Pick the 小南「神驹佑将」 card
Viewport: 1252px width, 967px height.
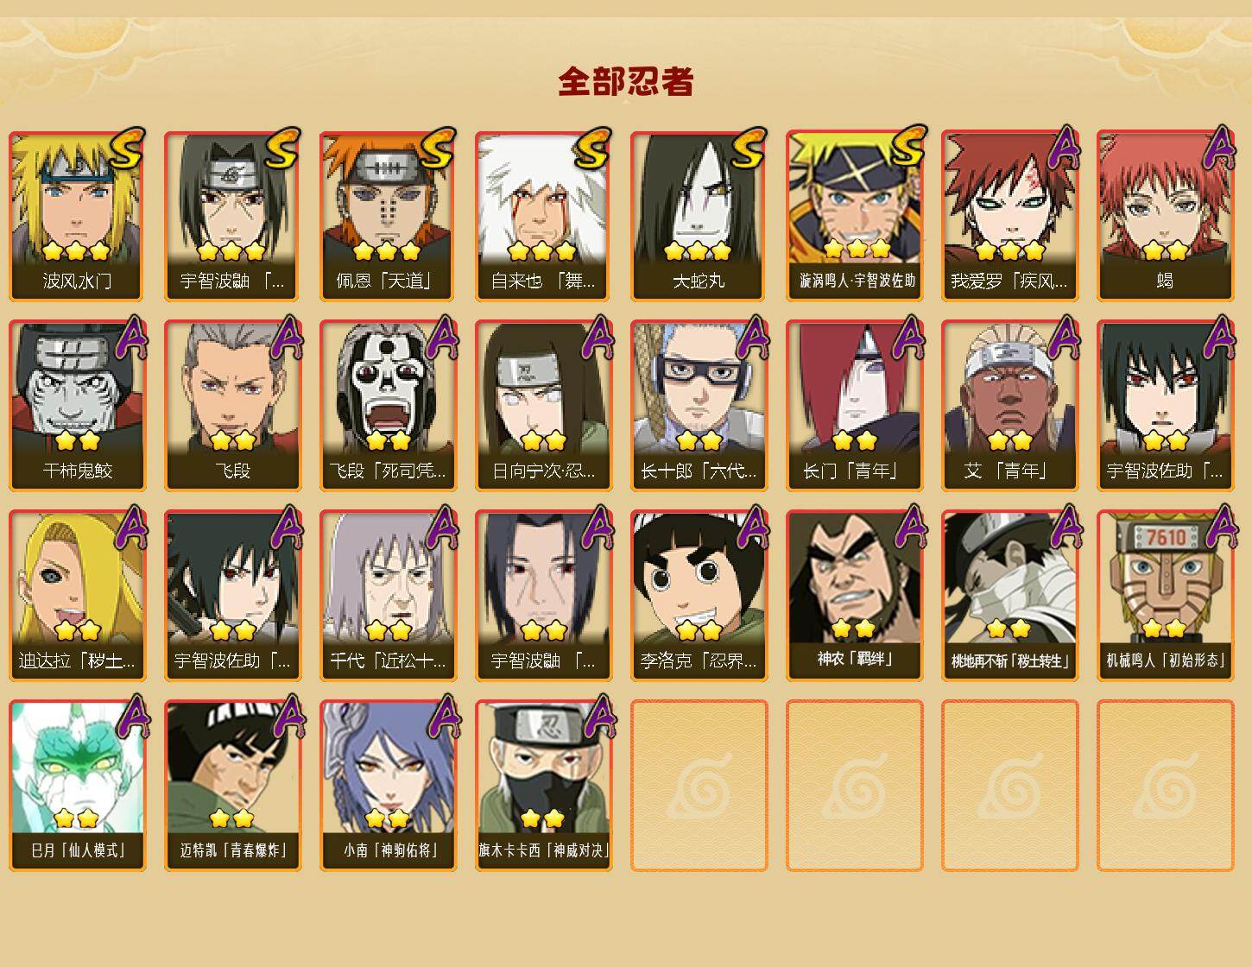(389, 786)
